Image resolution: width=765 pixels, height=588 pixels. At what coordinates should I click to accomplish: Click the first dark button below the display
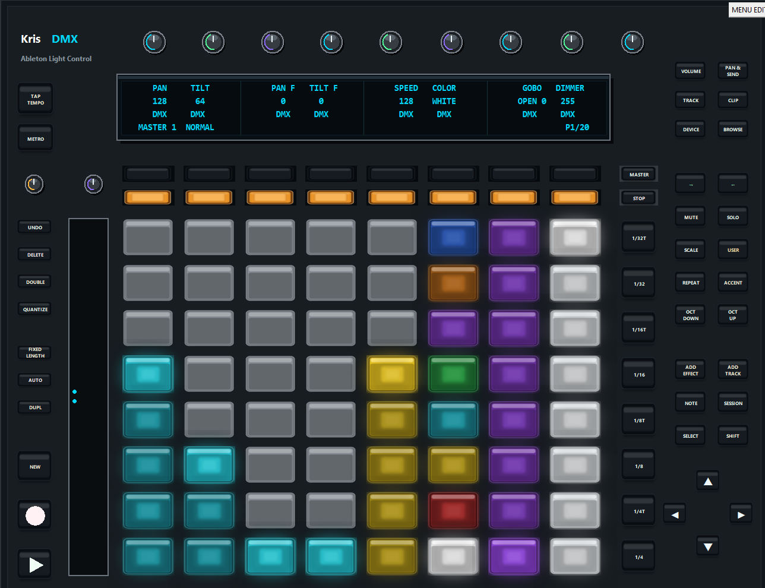pyautogui.click(x=148, y=173)
